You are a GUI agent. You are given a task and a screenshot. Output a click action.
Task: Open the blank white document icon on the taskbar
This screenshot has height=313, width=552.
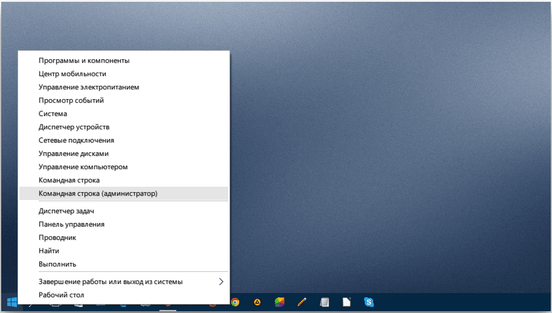coord(347,302)
